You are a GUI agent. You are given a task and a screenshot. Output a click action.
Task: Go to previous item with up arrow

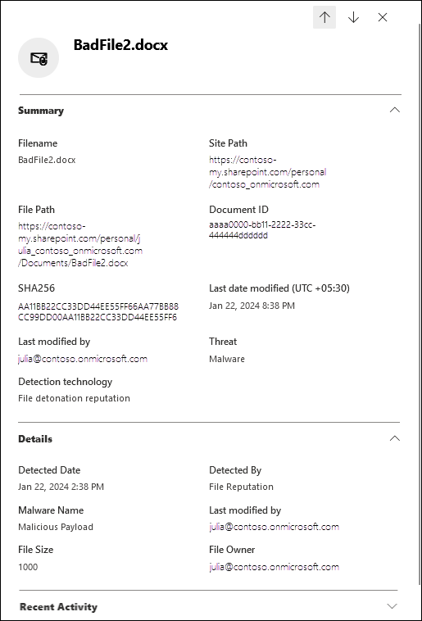coord(324,17)
